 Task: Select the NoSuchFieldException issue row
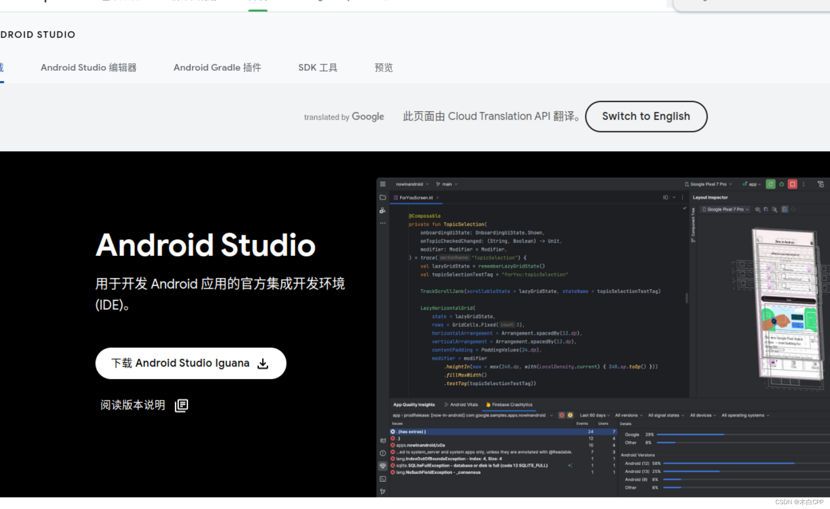(x=503, y=472)
